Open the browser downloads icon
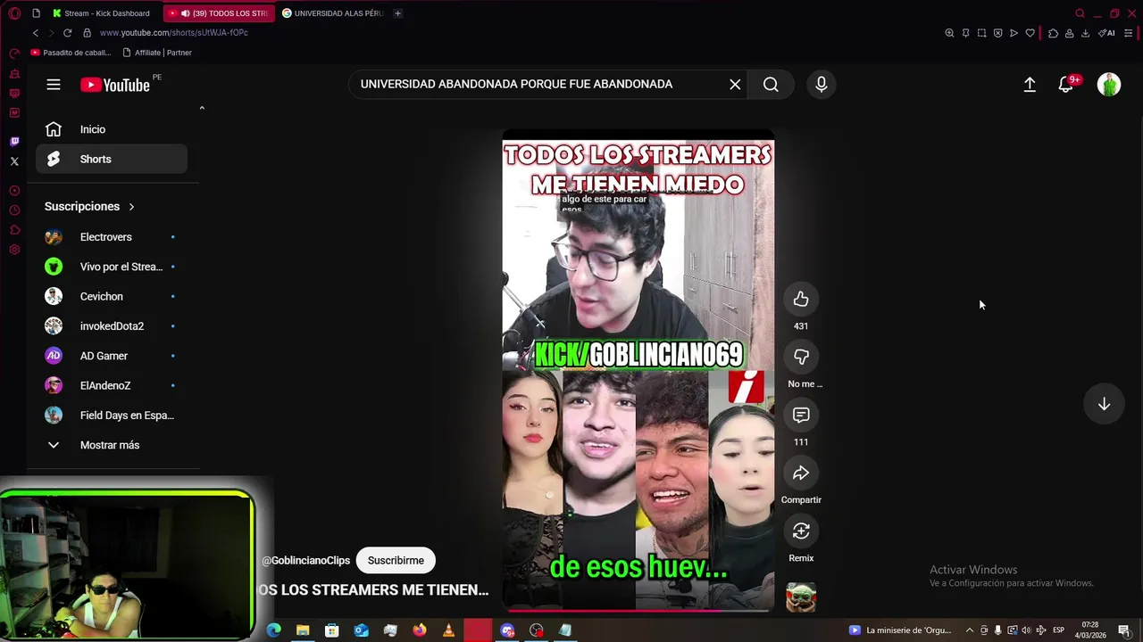The height and width of the screenshot is (642, 1143). (1085, 33)
